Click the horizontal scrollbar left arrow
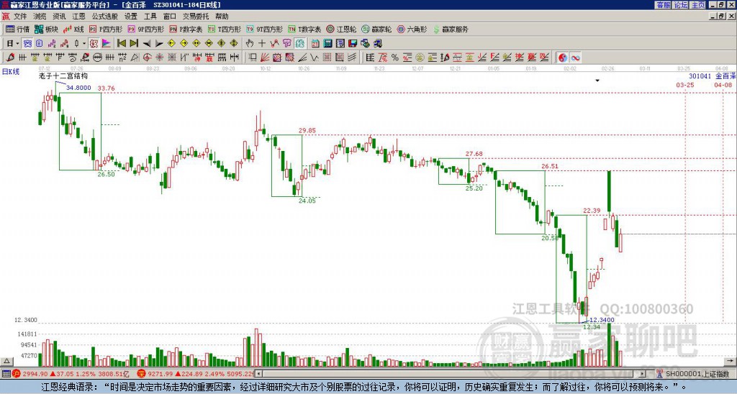 pyautogui.click(x=258, y=373)
